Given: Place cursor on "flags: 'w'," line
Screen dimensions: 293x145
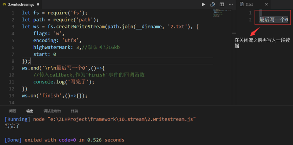Looking at the screenshot, I should click(49, 34).
